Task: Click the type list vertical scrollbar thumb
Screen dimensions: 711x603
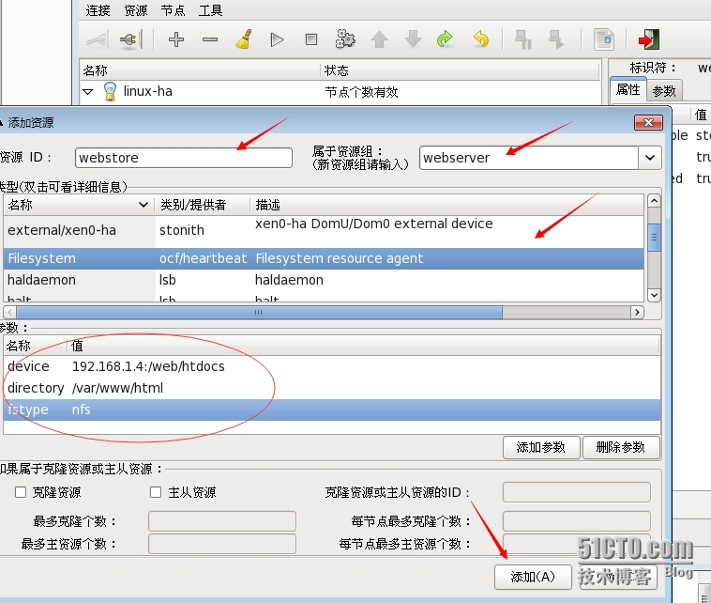Action: point(654,237)
